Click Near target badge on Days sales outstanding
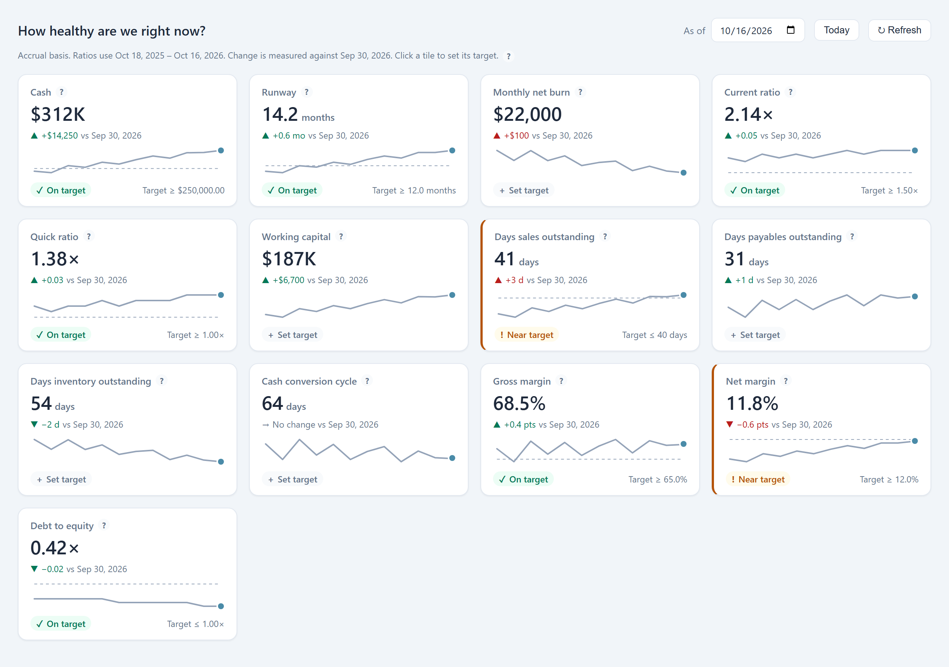 coord(526,335)
